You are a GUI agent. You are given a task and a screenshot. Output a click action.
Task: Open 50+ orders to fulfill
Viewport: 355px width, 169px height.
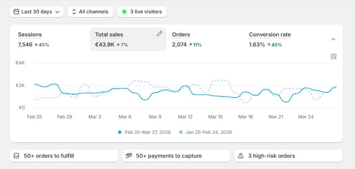pyautogui.click(x=64, y=156)
